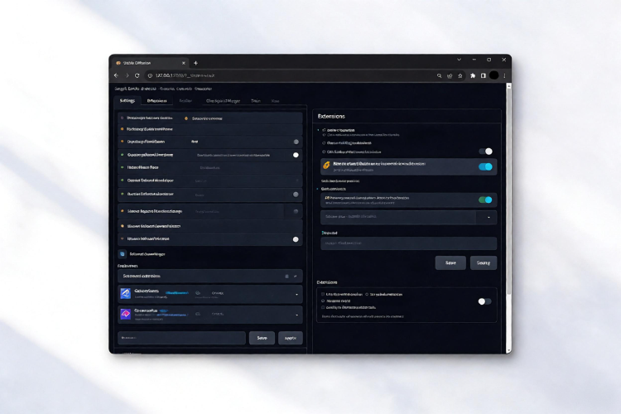This screenshot has height=414, width=621.
Task: Open the blue extension thumbnail in the first card
Action: pos(126,294)
